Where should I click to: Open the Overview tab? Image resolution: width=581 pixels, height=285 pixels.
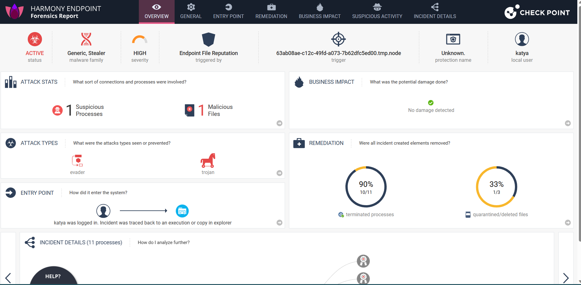(x=157, y=12)
